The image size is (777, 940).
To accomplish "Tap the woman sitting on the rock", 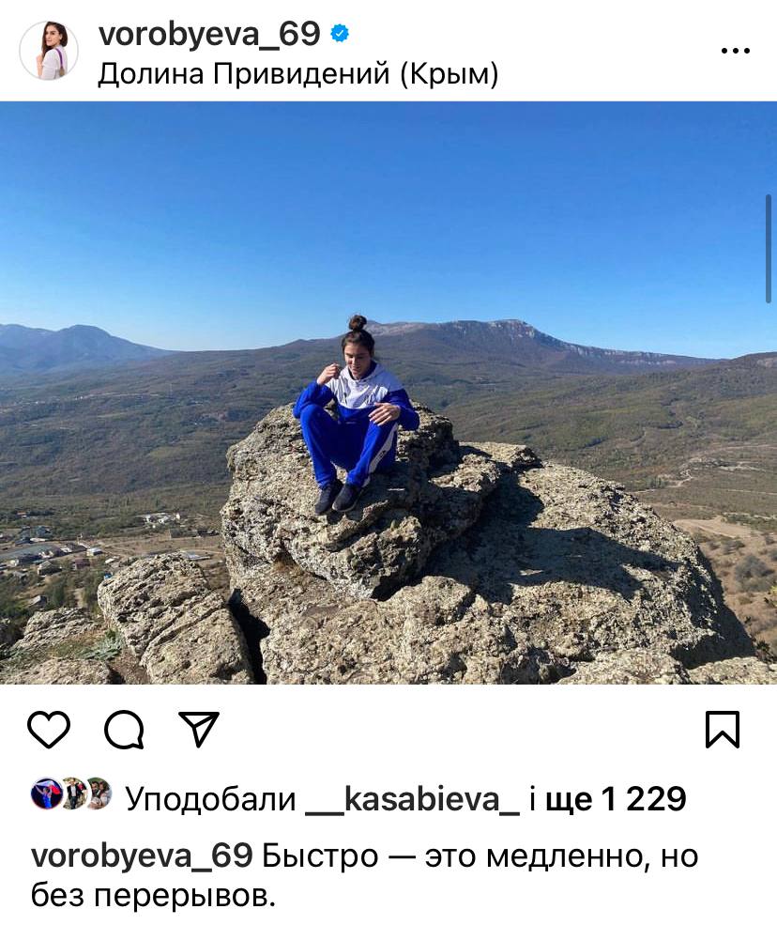I will pos(356,413).
